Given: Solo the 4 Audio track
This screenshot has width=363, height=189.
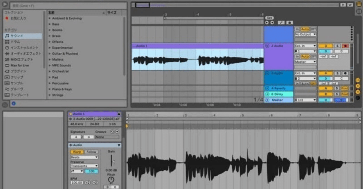Looking at the screenshot, I should click(337, 73).
